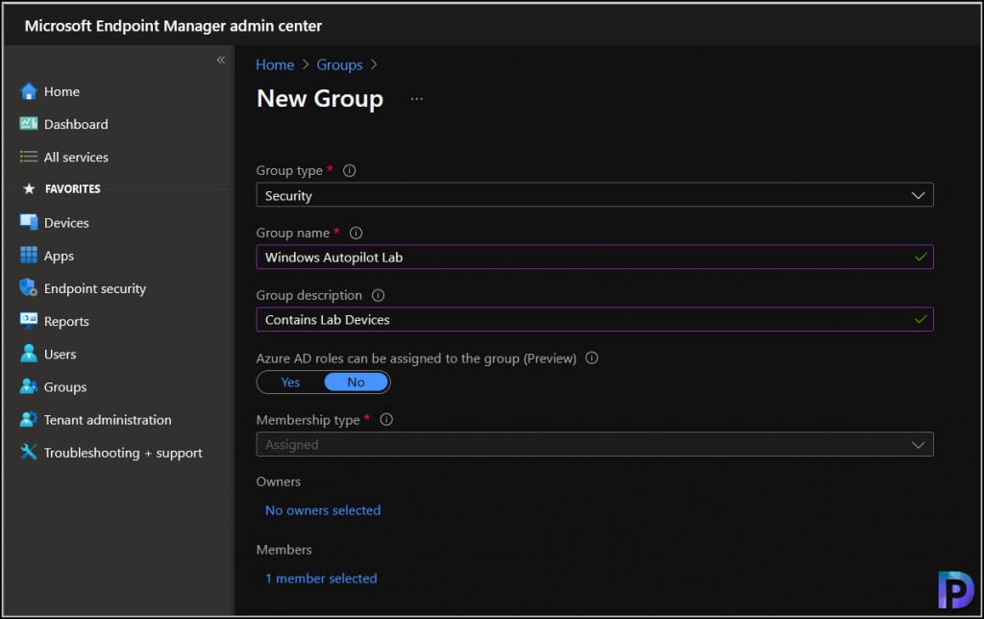Go to Endpoint security in sidebar
Viewport: 984px width, 619px height.
(95, 288)
